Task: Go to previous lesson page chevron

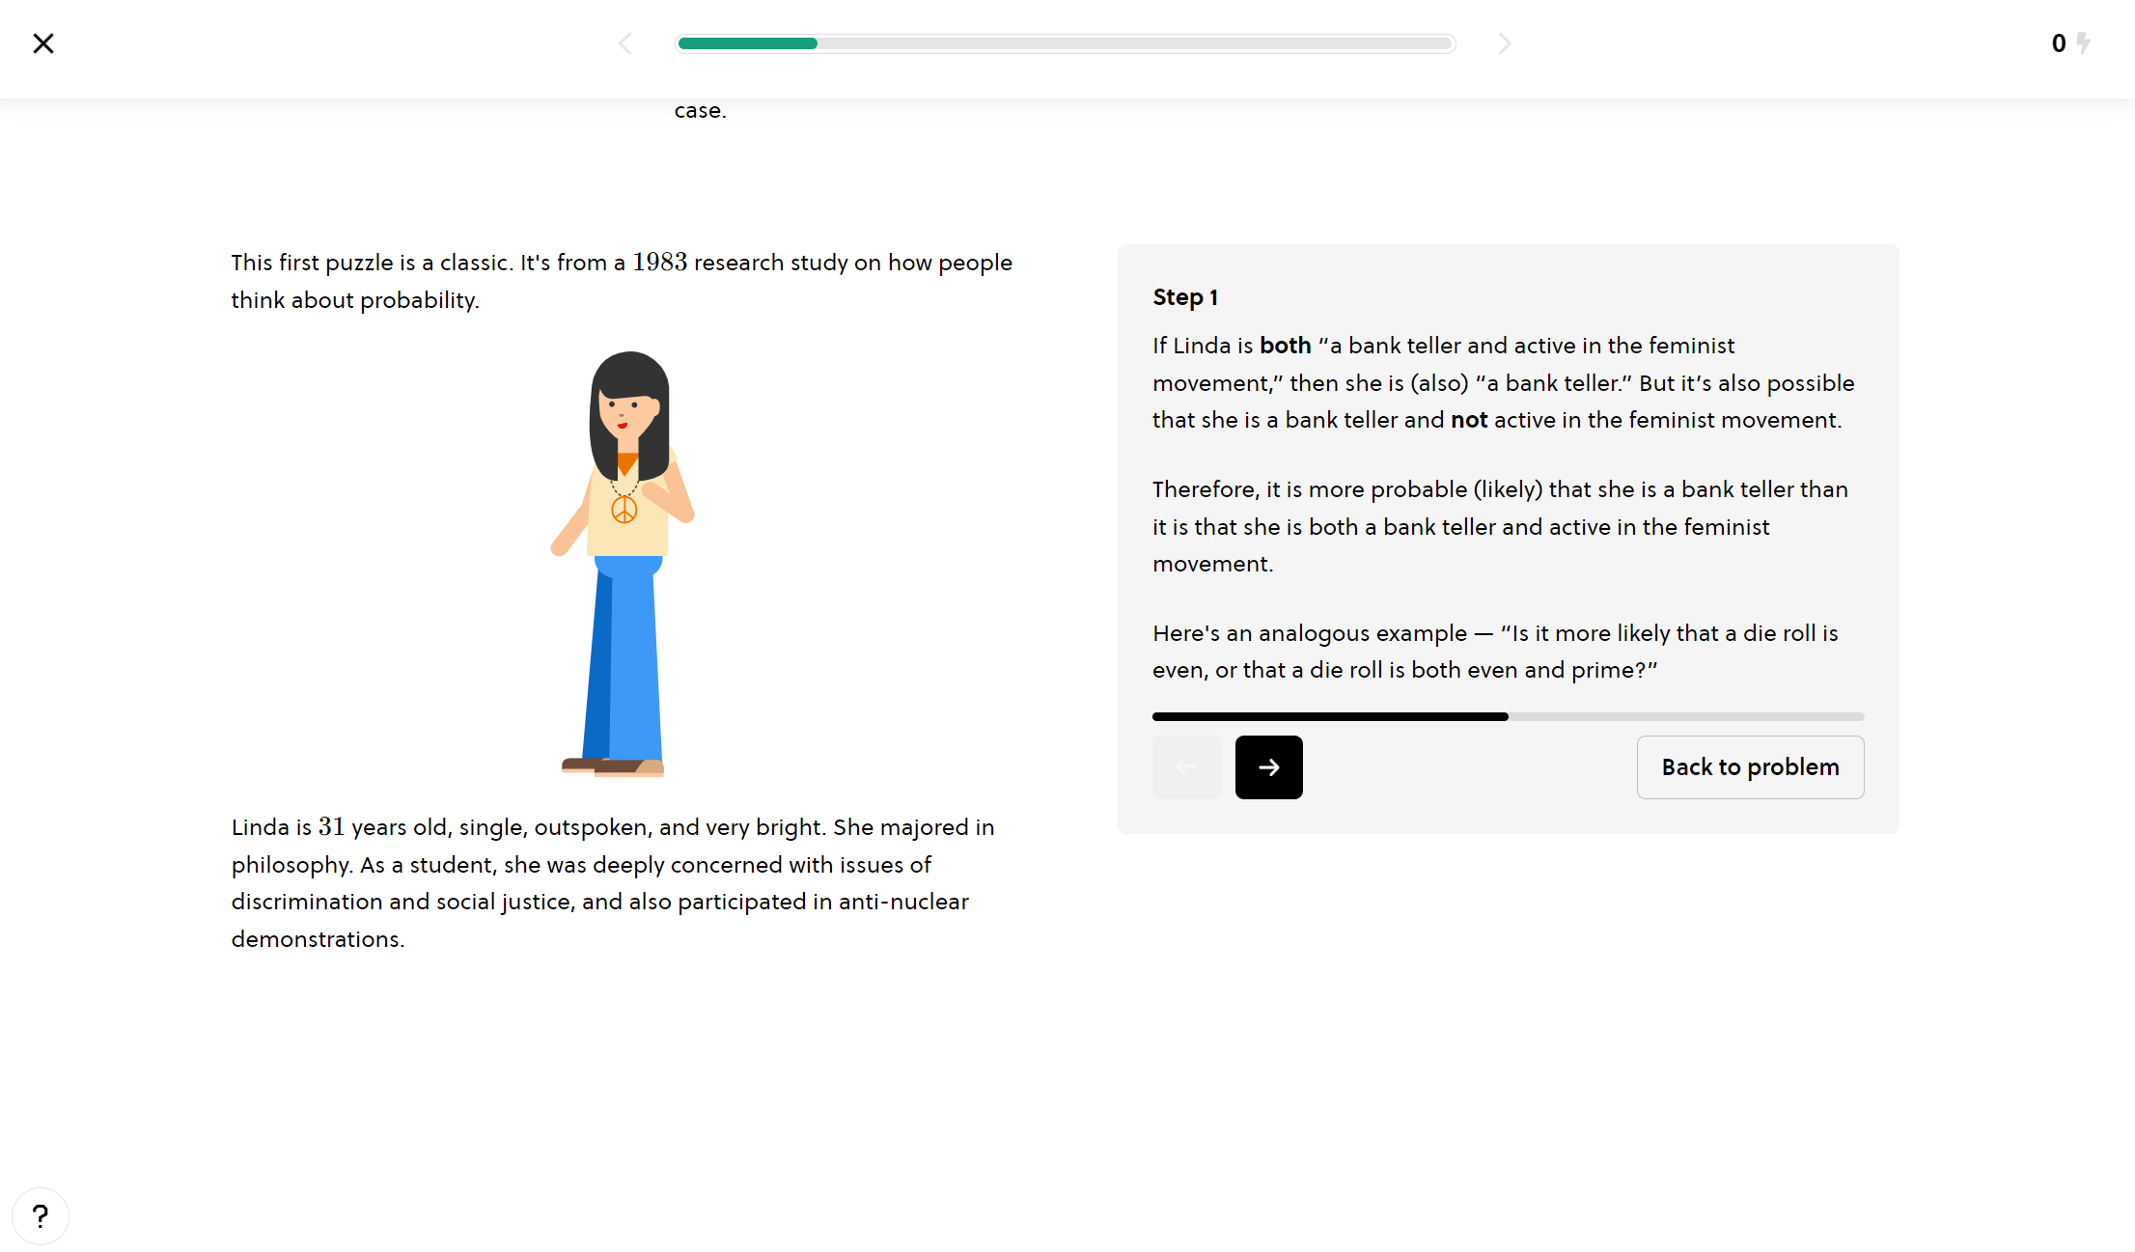Action: tap(625, 43)
